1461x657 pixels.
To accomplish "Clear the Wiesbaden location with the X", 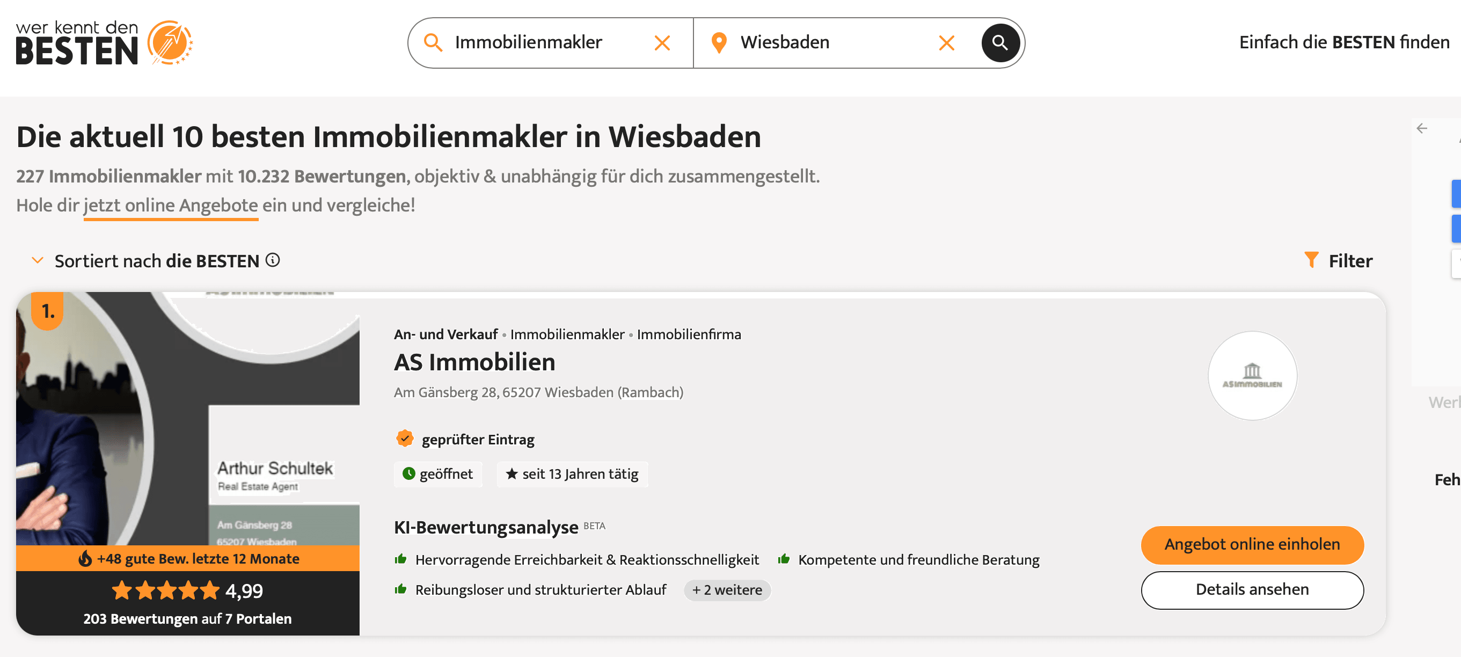I will (946, 42).
